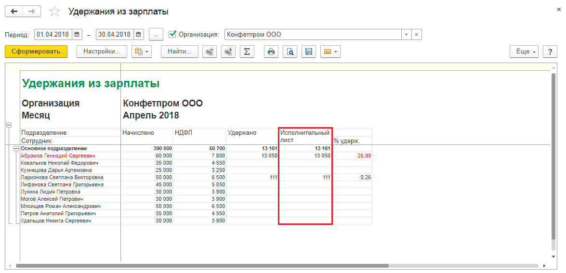Viewport: 566px width, 273px height.
Task: Collapse all groups icon in toolbar
Action: (x=209, y=52)
